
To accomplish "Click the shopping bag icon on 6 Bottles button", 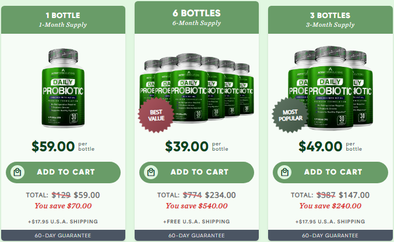I will pos(151,172).
